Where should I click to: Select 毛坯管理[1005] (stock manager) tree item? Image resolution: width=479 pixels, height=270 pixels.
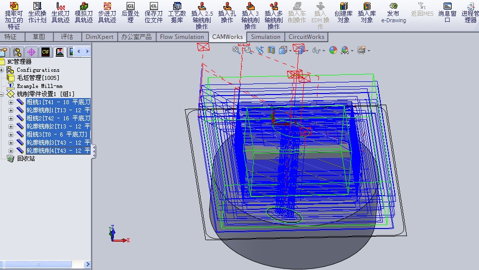pyautogui.click(x=38, y=78)
